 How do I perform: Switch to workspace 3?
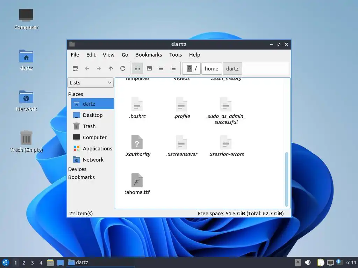pos(33,263)
